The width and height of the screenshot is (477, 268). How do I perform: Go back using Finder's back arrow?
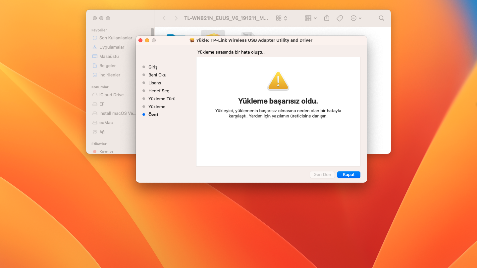164,18
